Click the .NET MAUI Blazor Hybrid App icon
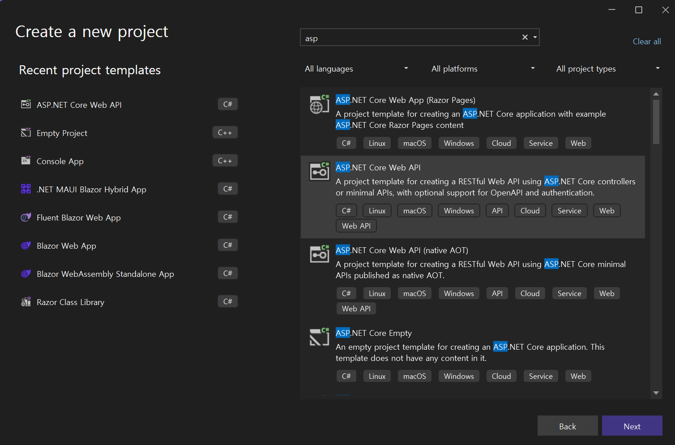Image resolution: width=675 pixels, height=445 pixels. (26, 189)
